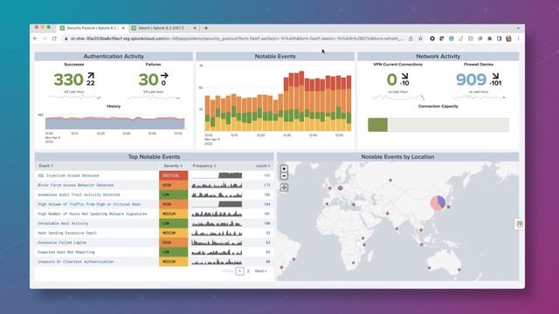Click the 909 Firewall Denies value

pos(471,79)
